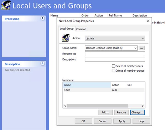Enable Delete all member users checkbox
This screenshot has height=130, width=165.
pyautogui.click(x=113, y=66)
